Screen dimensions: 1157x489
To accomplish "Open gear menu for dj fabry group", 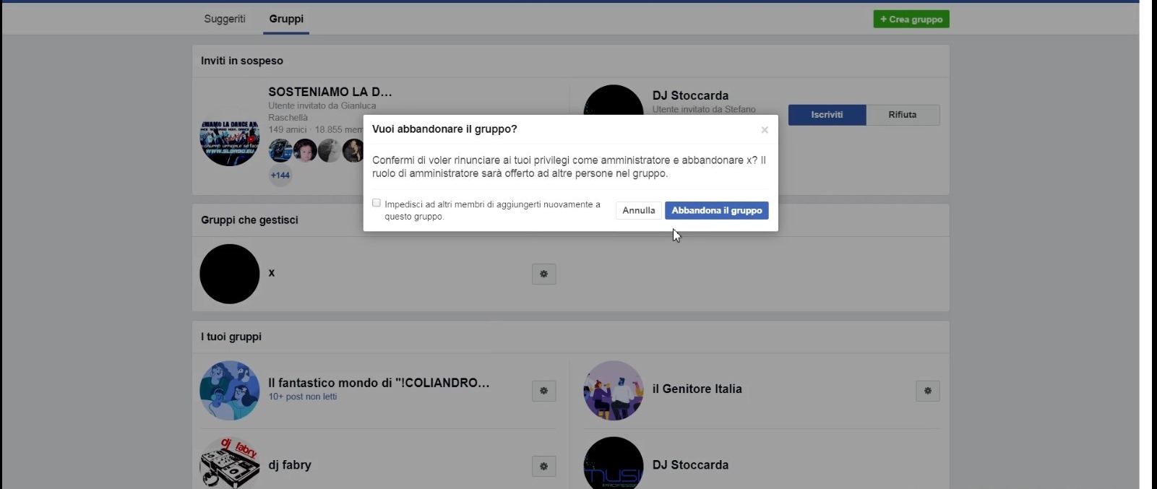I will pos(543,467).
